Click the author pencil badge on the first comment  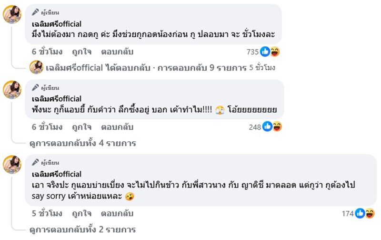tap(35, 12)
